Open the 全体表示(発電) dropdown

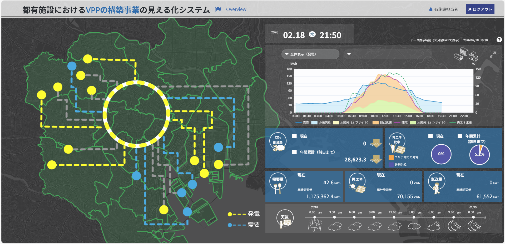point(310,54)
